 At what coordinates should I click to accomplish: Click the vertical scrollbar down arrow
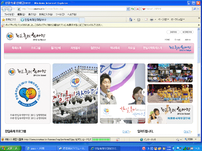[199, 135]
